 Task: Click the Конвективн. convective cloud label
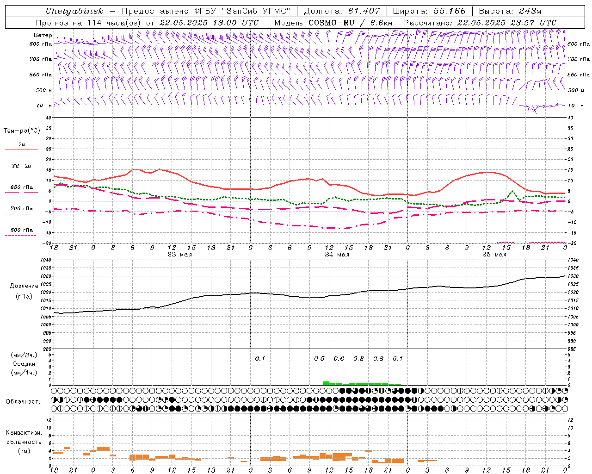(24, 433)
